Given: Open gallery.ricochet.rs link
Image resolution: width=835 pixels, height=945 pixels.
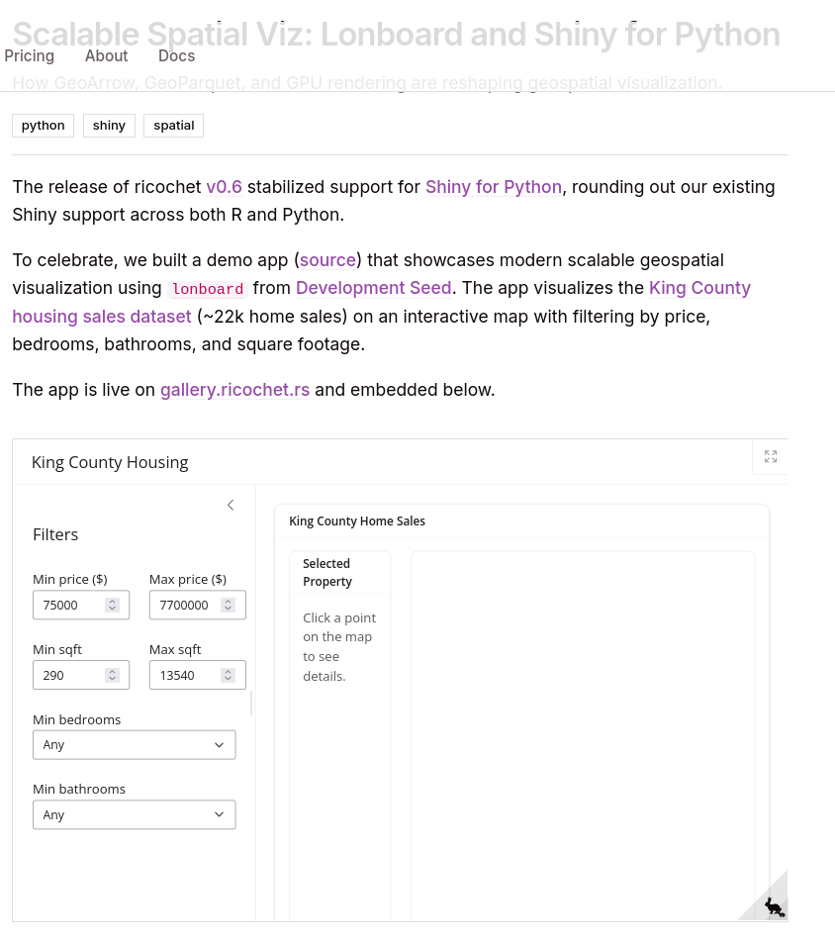Looking at the screenshot, I should pos(234,390).
